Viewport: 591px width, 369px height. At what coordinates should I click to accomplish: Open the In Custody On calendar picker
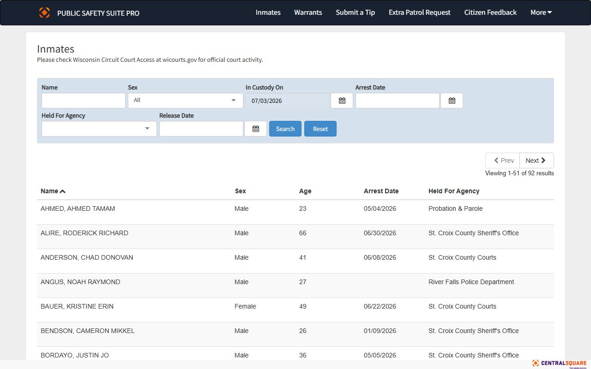coord(342,101)
